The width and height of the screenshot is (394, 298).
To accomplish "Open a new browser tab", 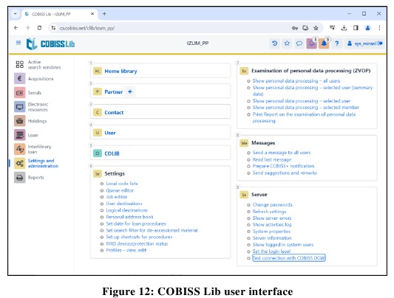I will point(104,14).
